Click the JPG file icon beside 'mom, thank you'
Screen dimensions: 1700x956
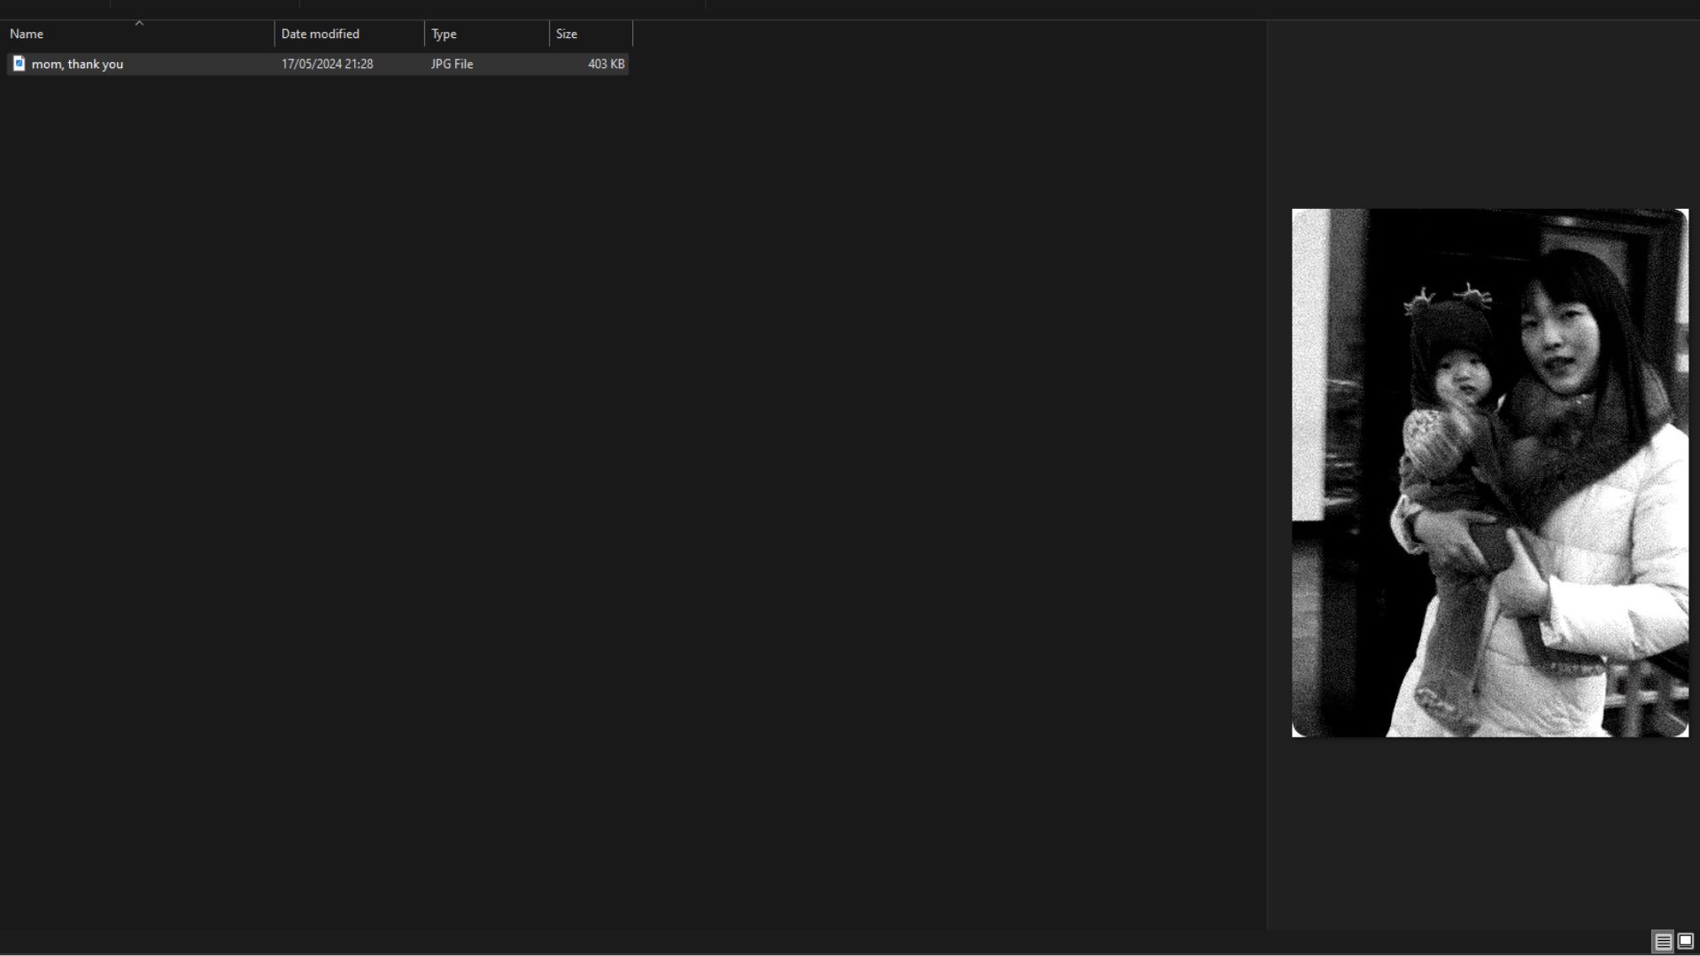click(19, 64)
